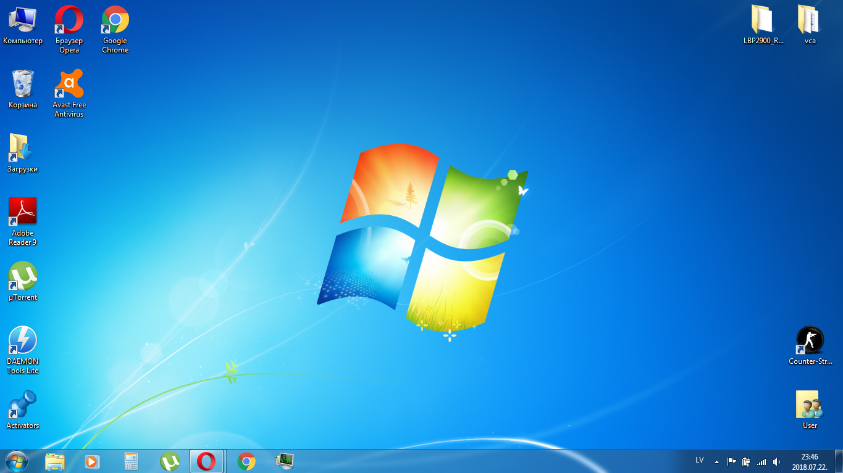Show hidden tray icons arrow
The height and width of the screenshot is (473, 843).
[716, 461]
